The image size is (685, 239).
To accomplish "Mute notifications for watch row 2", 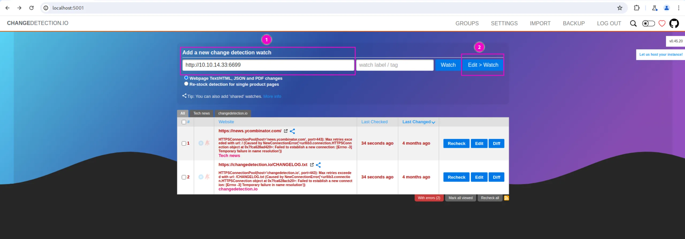I will tap(207, 177).
